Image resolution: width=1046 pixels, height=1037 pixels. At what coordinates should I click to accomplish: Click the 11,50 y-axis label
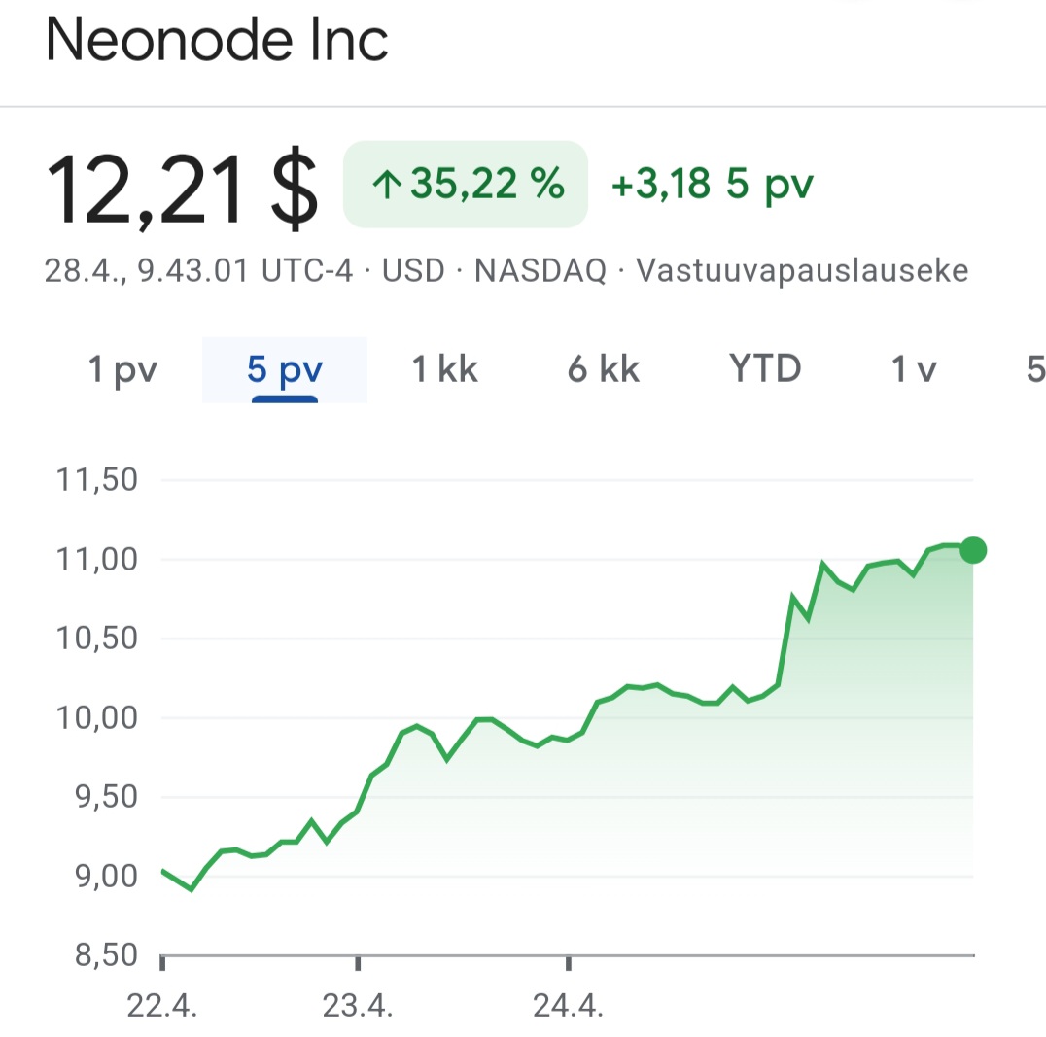pyautogui.click(x=97, y=480)
